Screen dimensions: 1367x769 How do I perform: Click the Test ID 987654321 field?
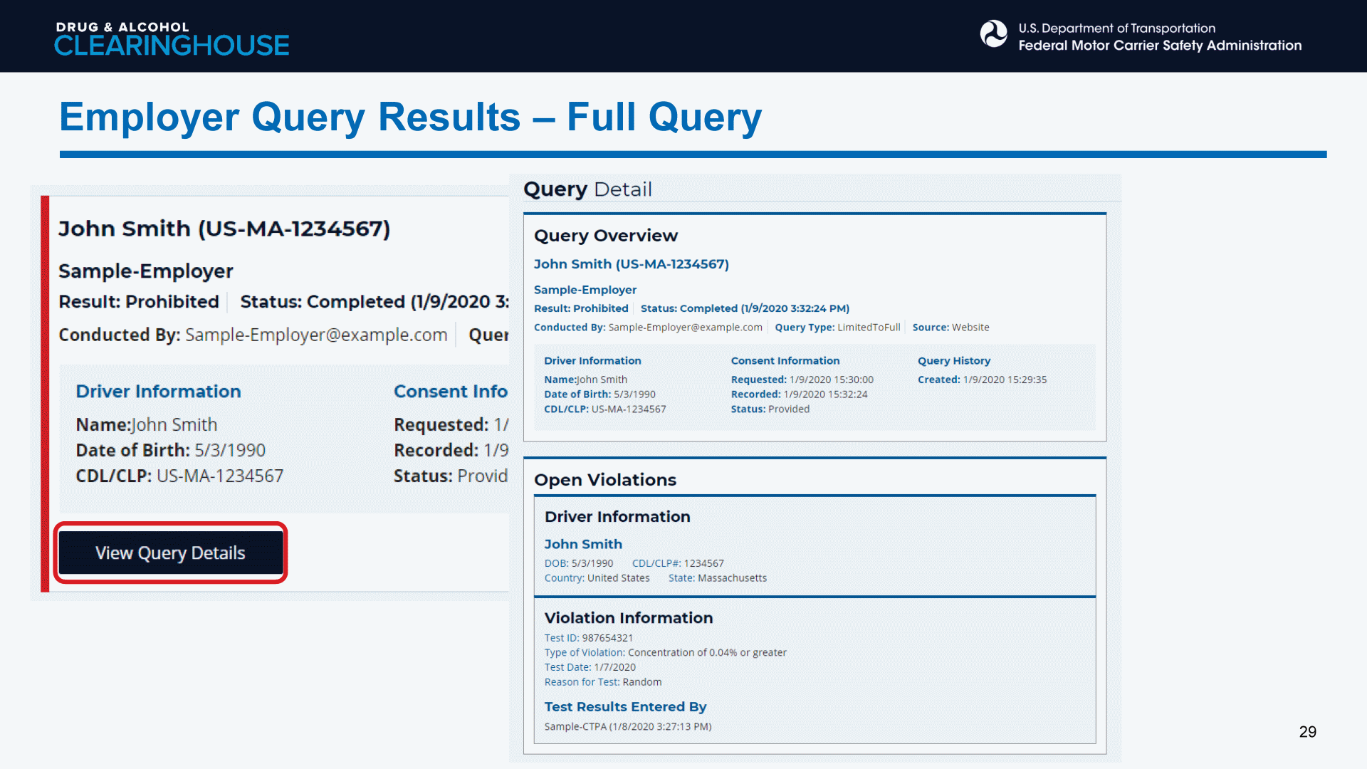(x=588, y=638)
